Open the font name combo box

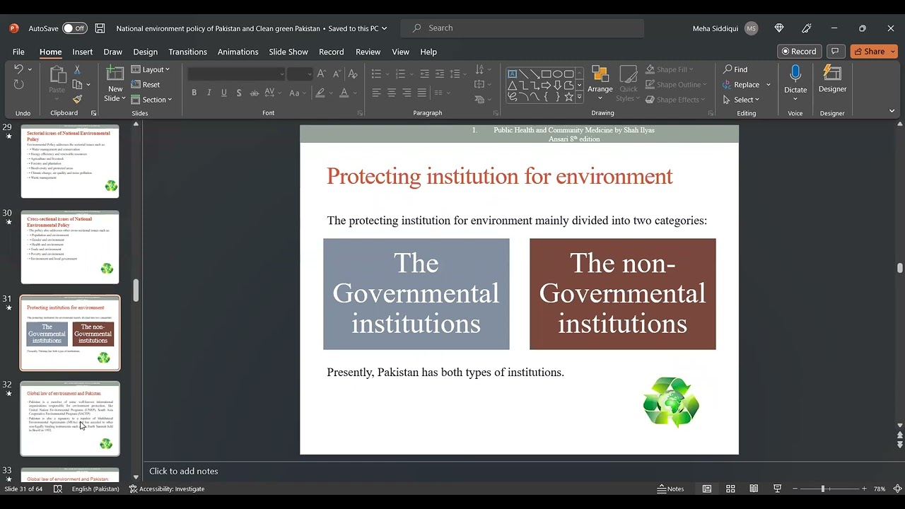click(236, 74)
